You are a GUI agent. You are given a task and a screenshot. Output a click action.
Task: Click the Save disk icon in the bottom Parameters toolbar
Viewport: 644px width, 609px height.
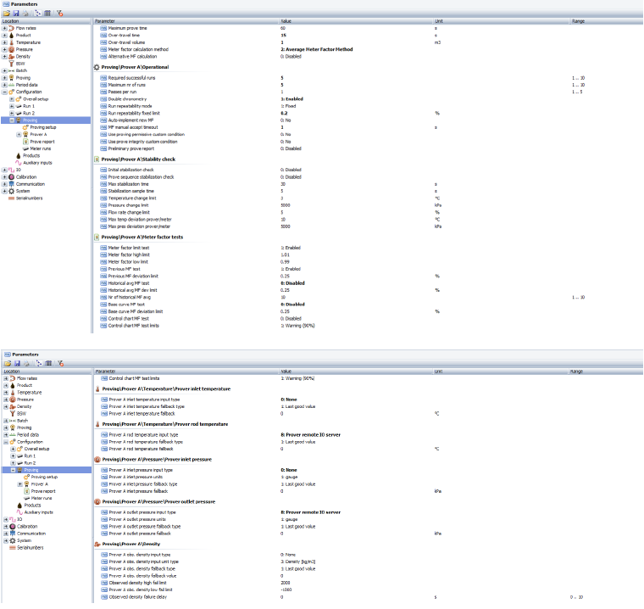click(17, 364)
